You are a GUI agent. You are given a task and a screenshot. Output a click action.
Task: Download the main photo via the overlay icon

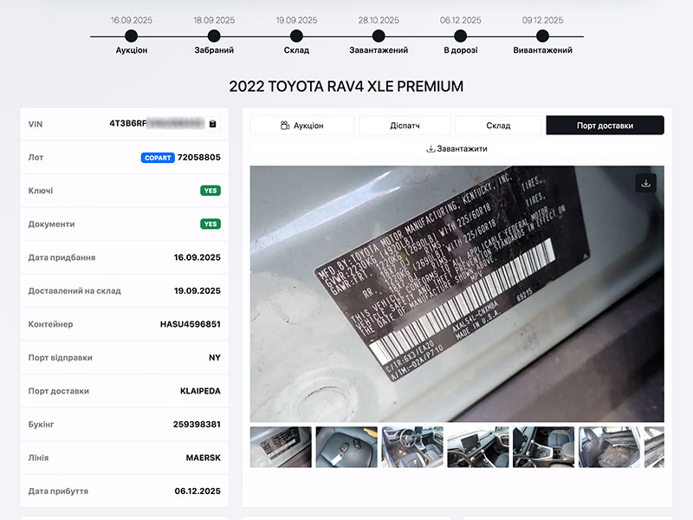click(x=645, y=183)
